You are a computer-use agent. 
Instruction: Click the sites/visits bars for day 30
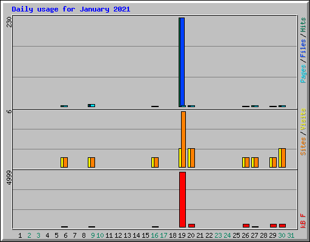click(282, 158)
